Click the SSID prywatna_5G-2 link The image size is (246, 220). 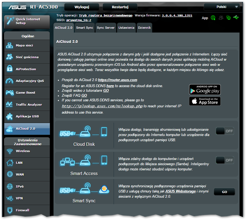tap(79, 20)
